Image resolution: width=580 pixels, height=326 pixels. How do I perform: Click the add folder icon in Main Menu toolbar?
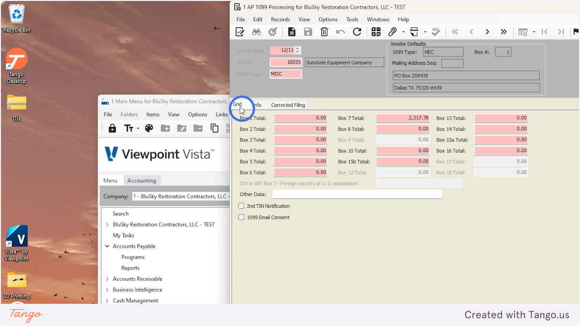click(x=165, y=128)
